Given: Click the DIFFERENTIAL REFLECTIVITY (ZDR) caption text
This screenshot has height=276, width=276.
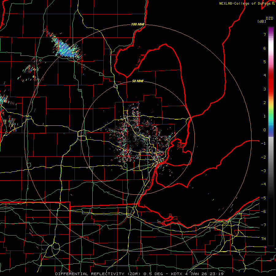Looking at the screenshot, I should (x=98, y=274).
